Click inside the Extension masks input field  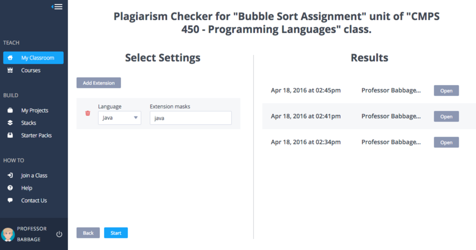[x=191, y=117]
